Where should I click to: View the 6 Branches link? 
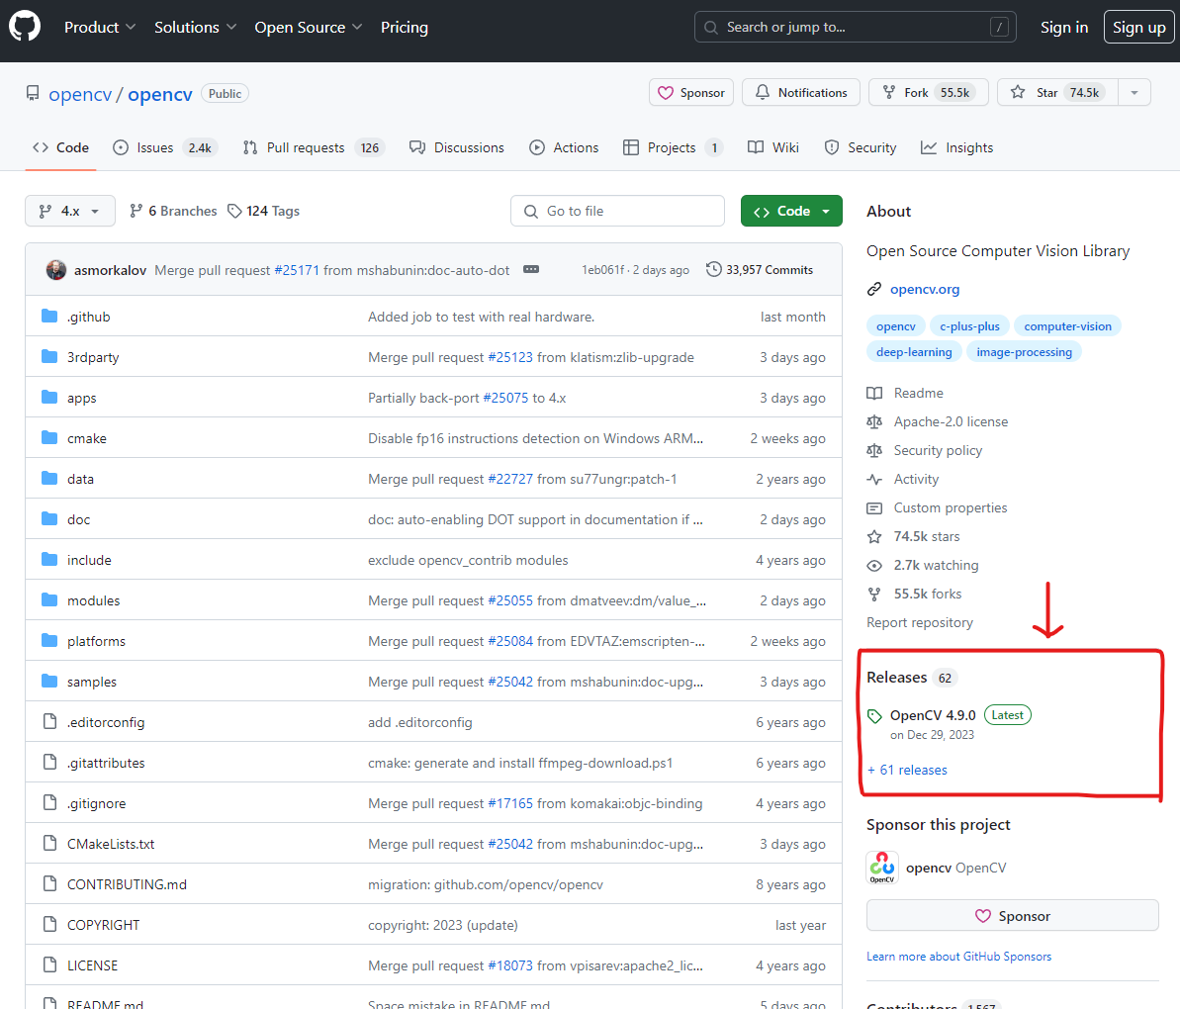pos(173,211)
